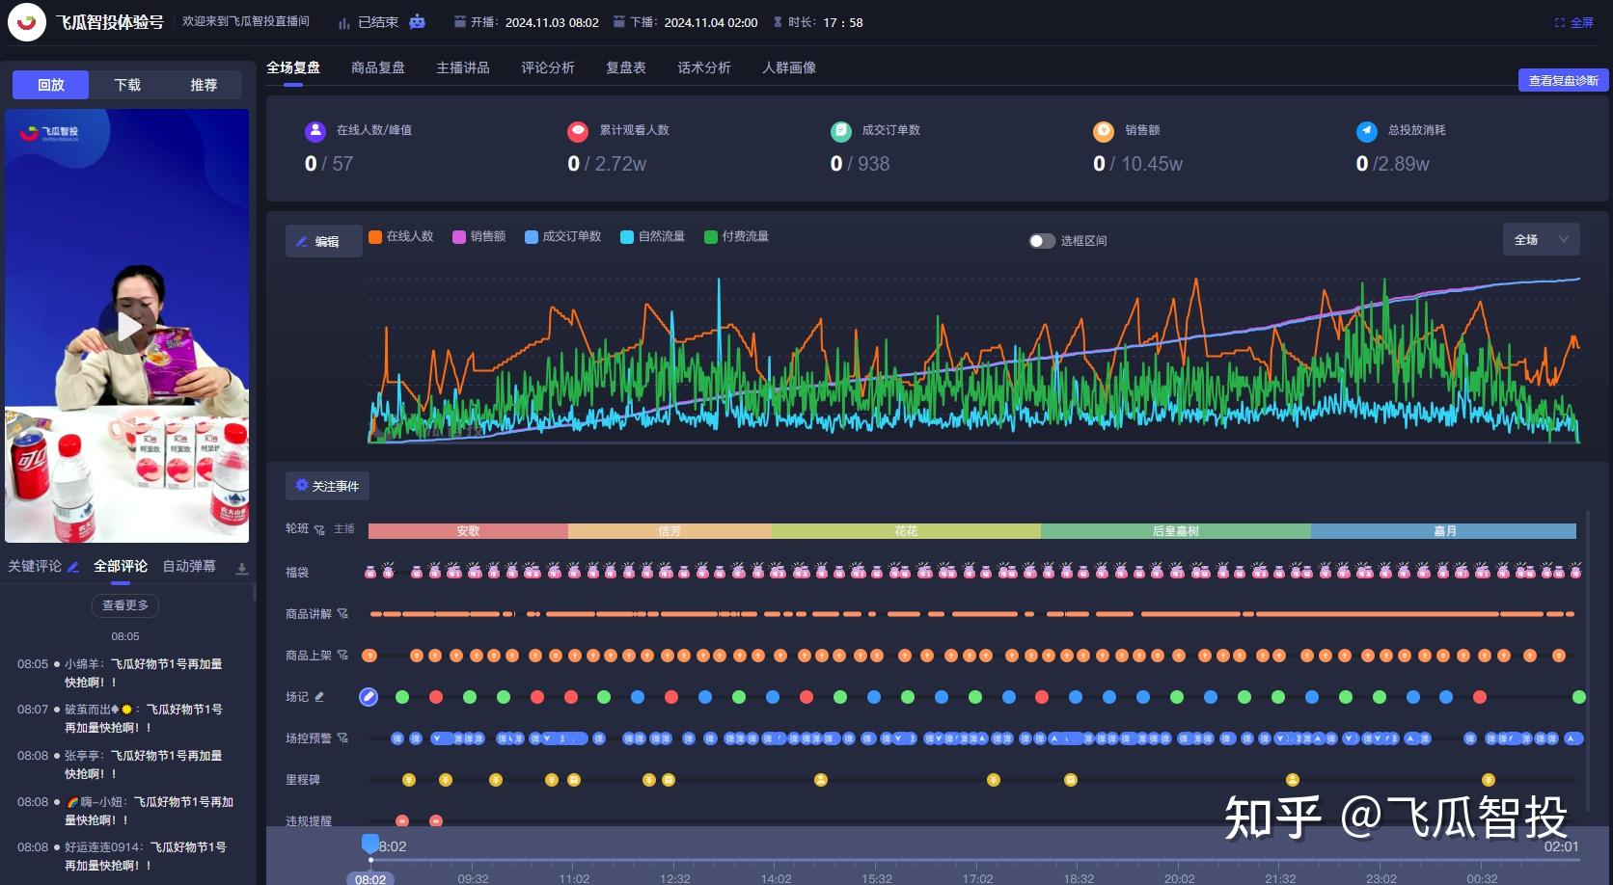Select the 下载 tab

pos(127,85)
